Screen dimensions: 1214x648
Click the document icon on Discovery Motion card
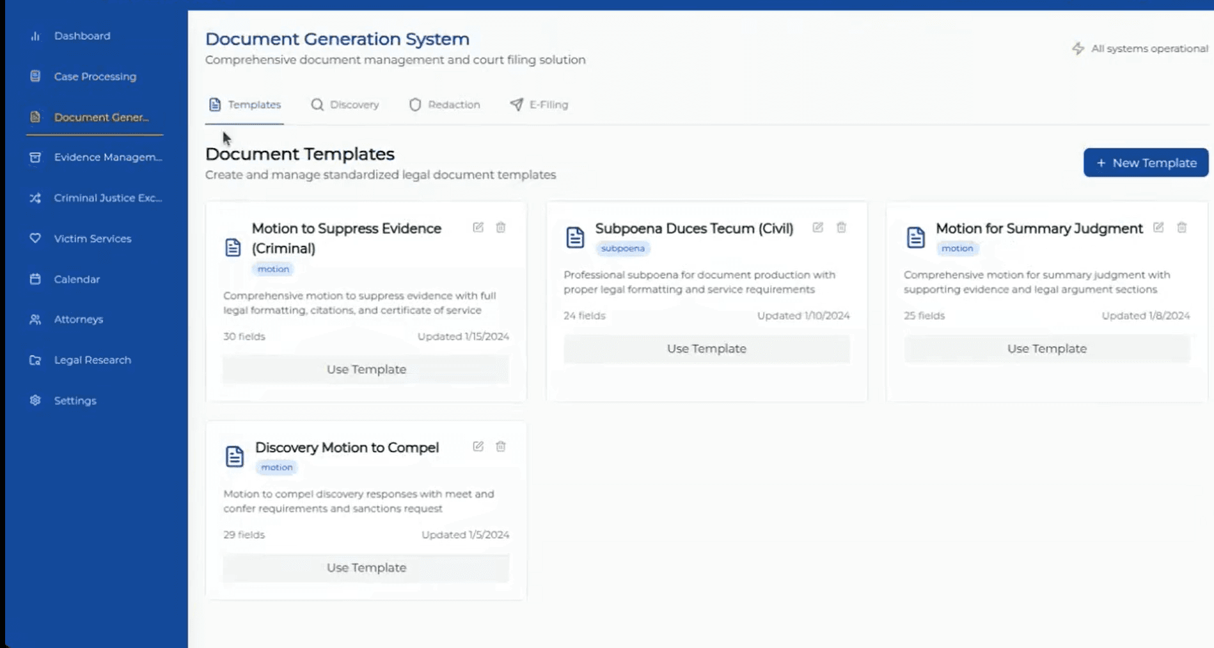coord(235,456)
